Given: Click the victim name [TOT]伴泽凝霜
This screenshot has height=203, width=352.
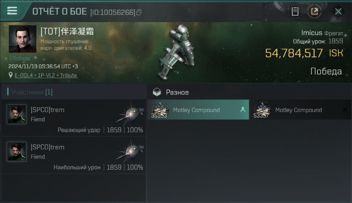Looking at the screenshot, I should [67, 32].
